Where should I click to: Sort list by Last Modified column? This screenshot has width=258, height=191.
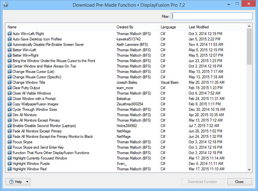217,27
